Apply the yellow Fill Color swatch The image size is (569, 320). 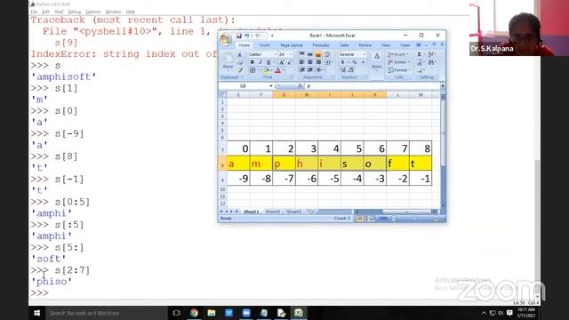(266, 70)
